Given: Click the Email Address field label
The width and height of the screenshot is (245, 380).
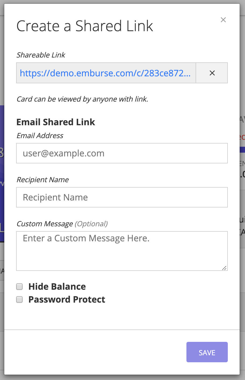Looking at the screenshot, I should [40, 136].
